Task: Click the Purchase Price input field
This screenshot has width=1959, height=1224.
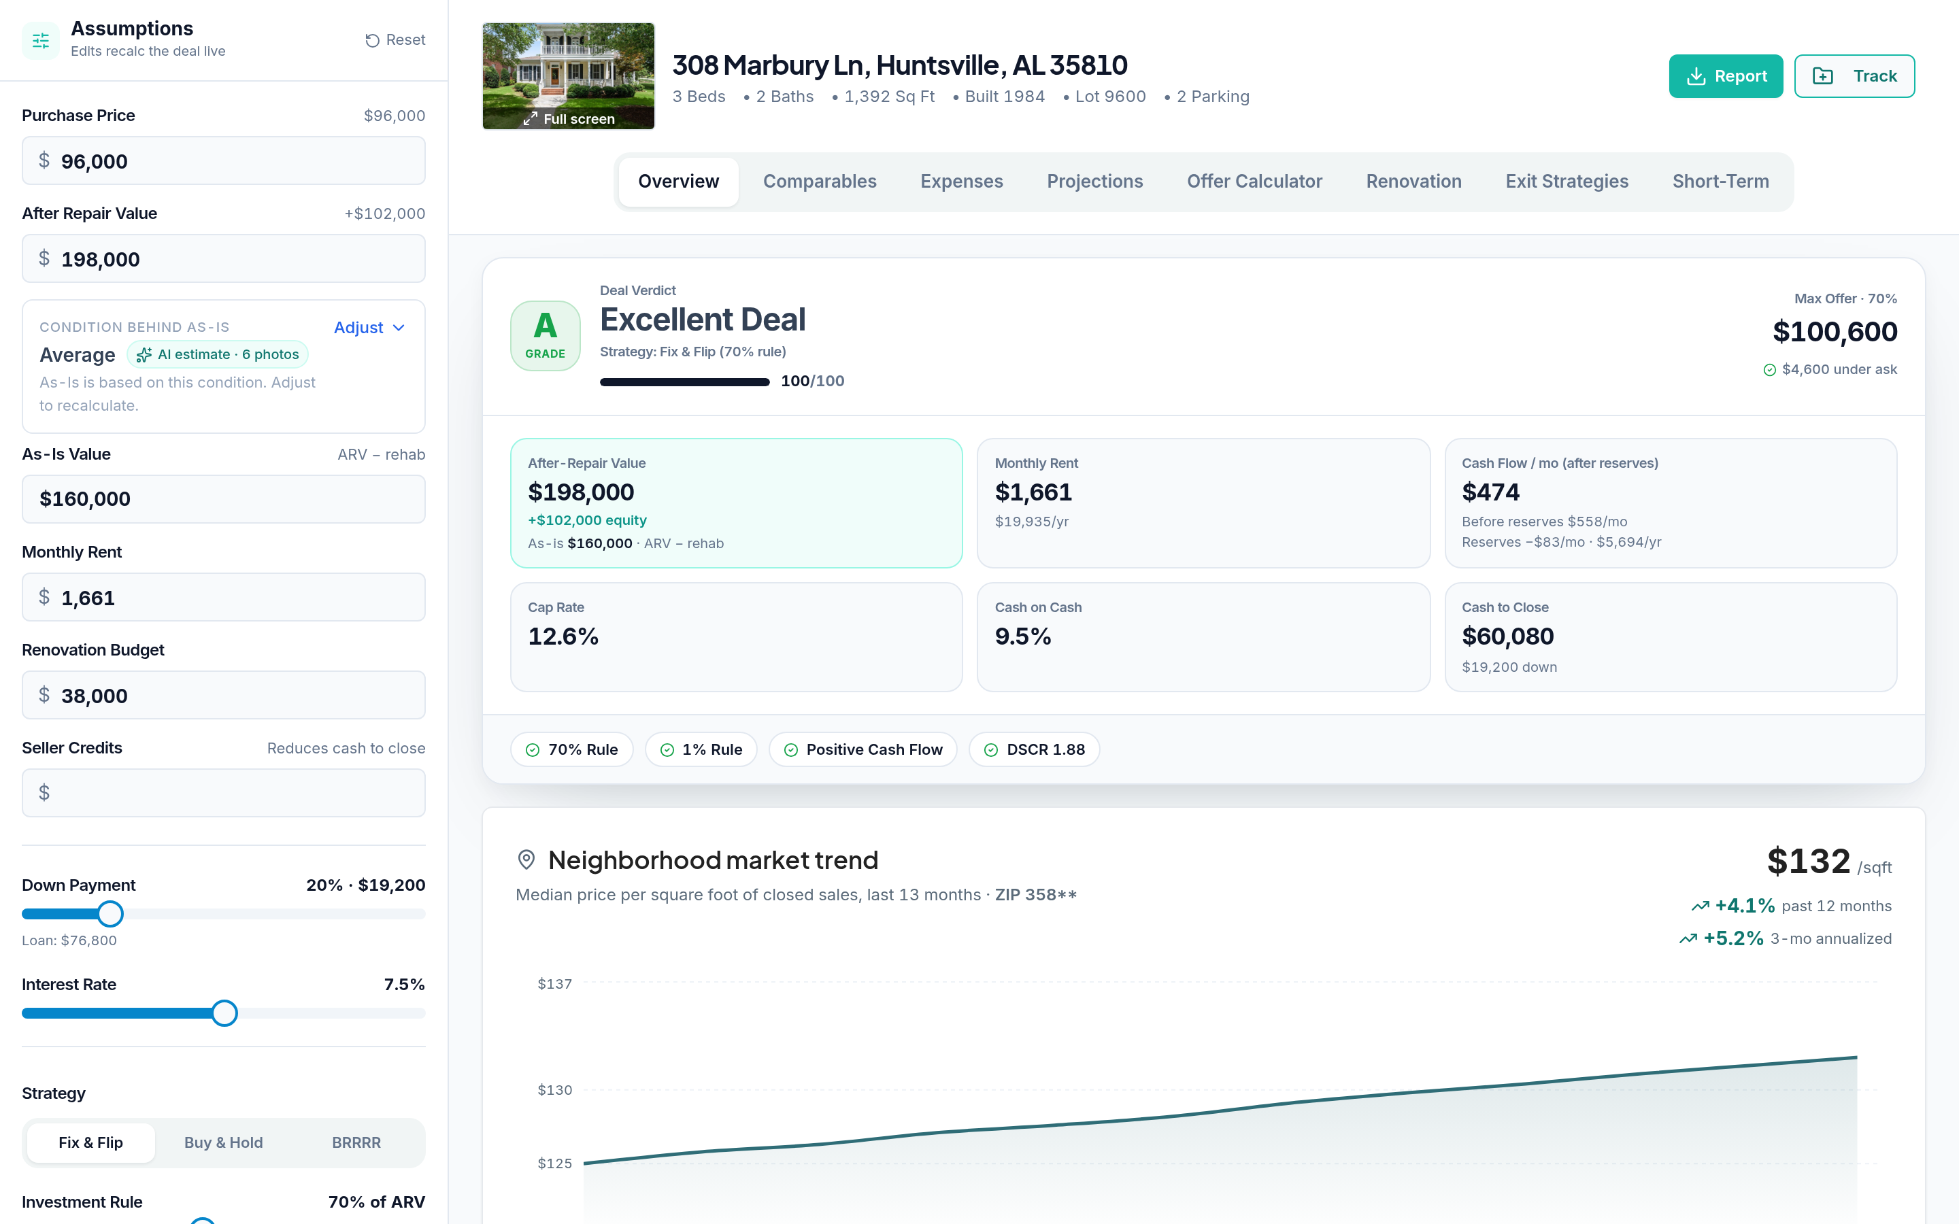Action: click(x=223, y=161)
